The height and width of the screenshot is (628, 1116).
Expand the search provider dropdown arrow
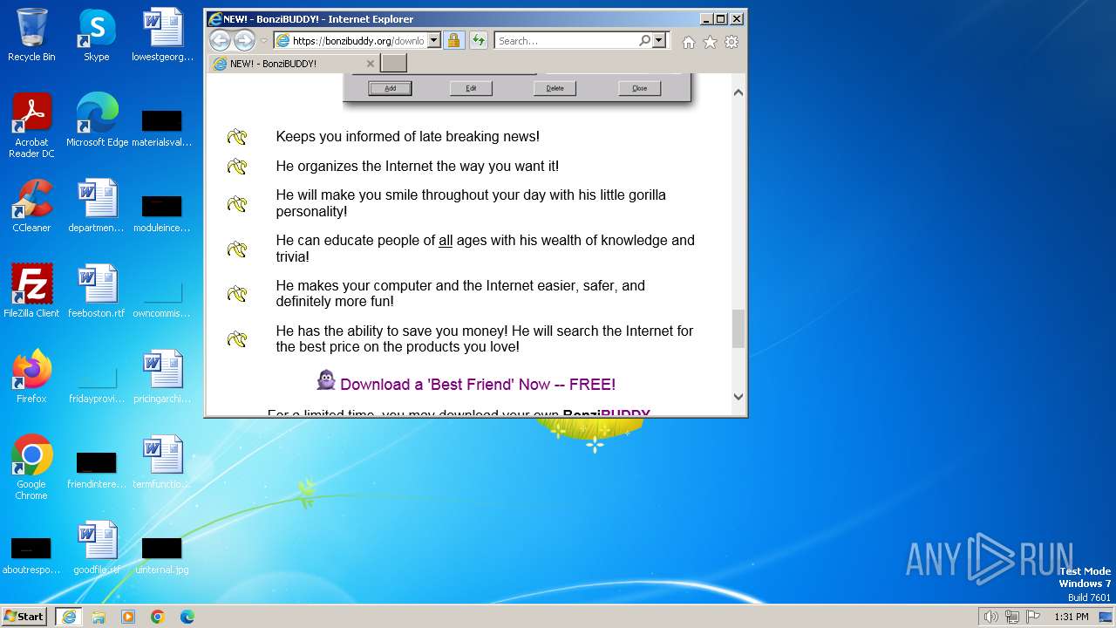click(x=658, y=40)
